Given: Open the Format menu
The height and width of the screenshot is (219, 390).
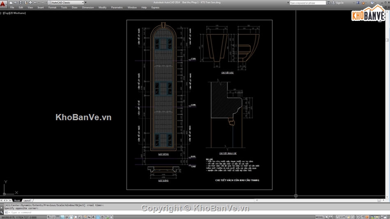Looking at the screenshot, I should [x=52, y=7].
